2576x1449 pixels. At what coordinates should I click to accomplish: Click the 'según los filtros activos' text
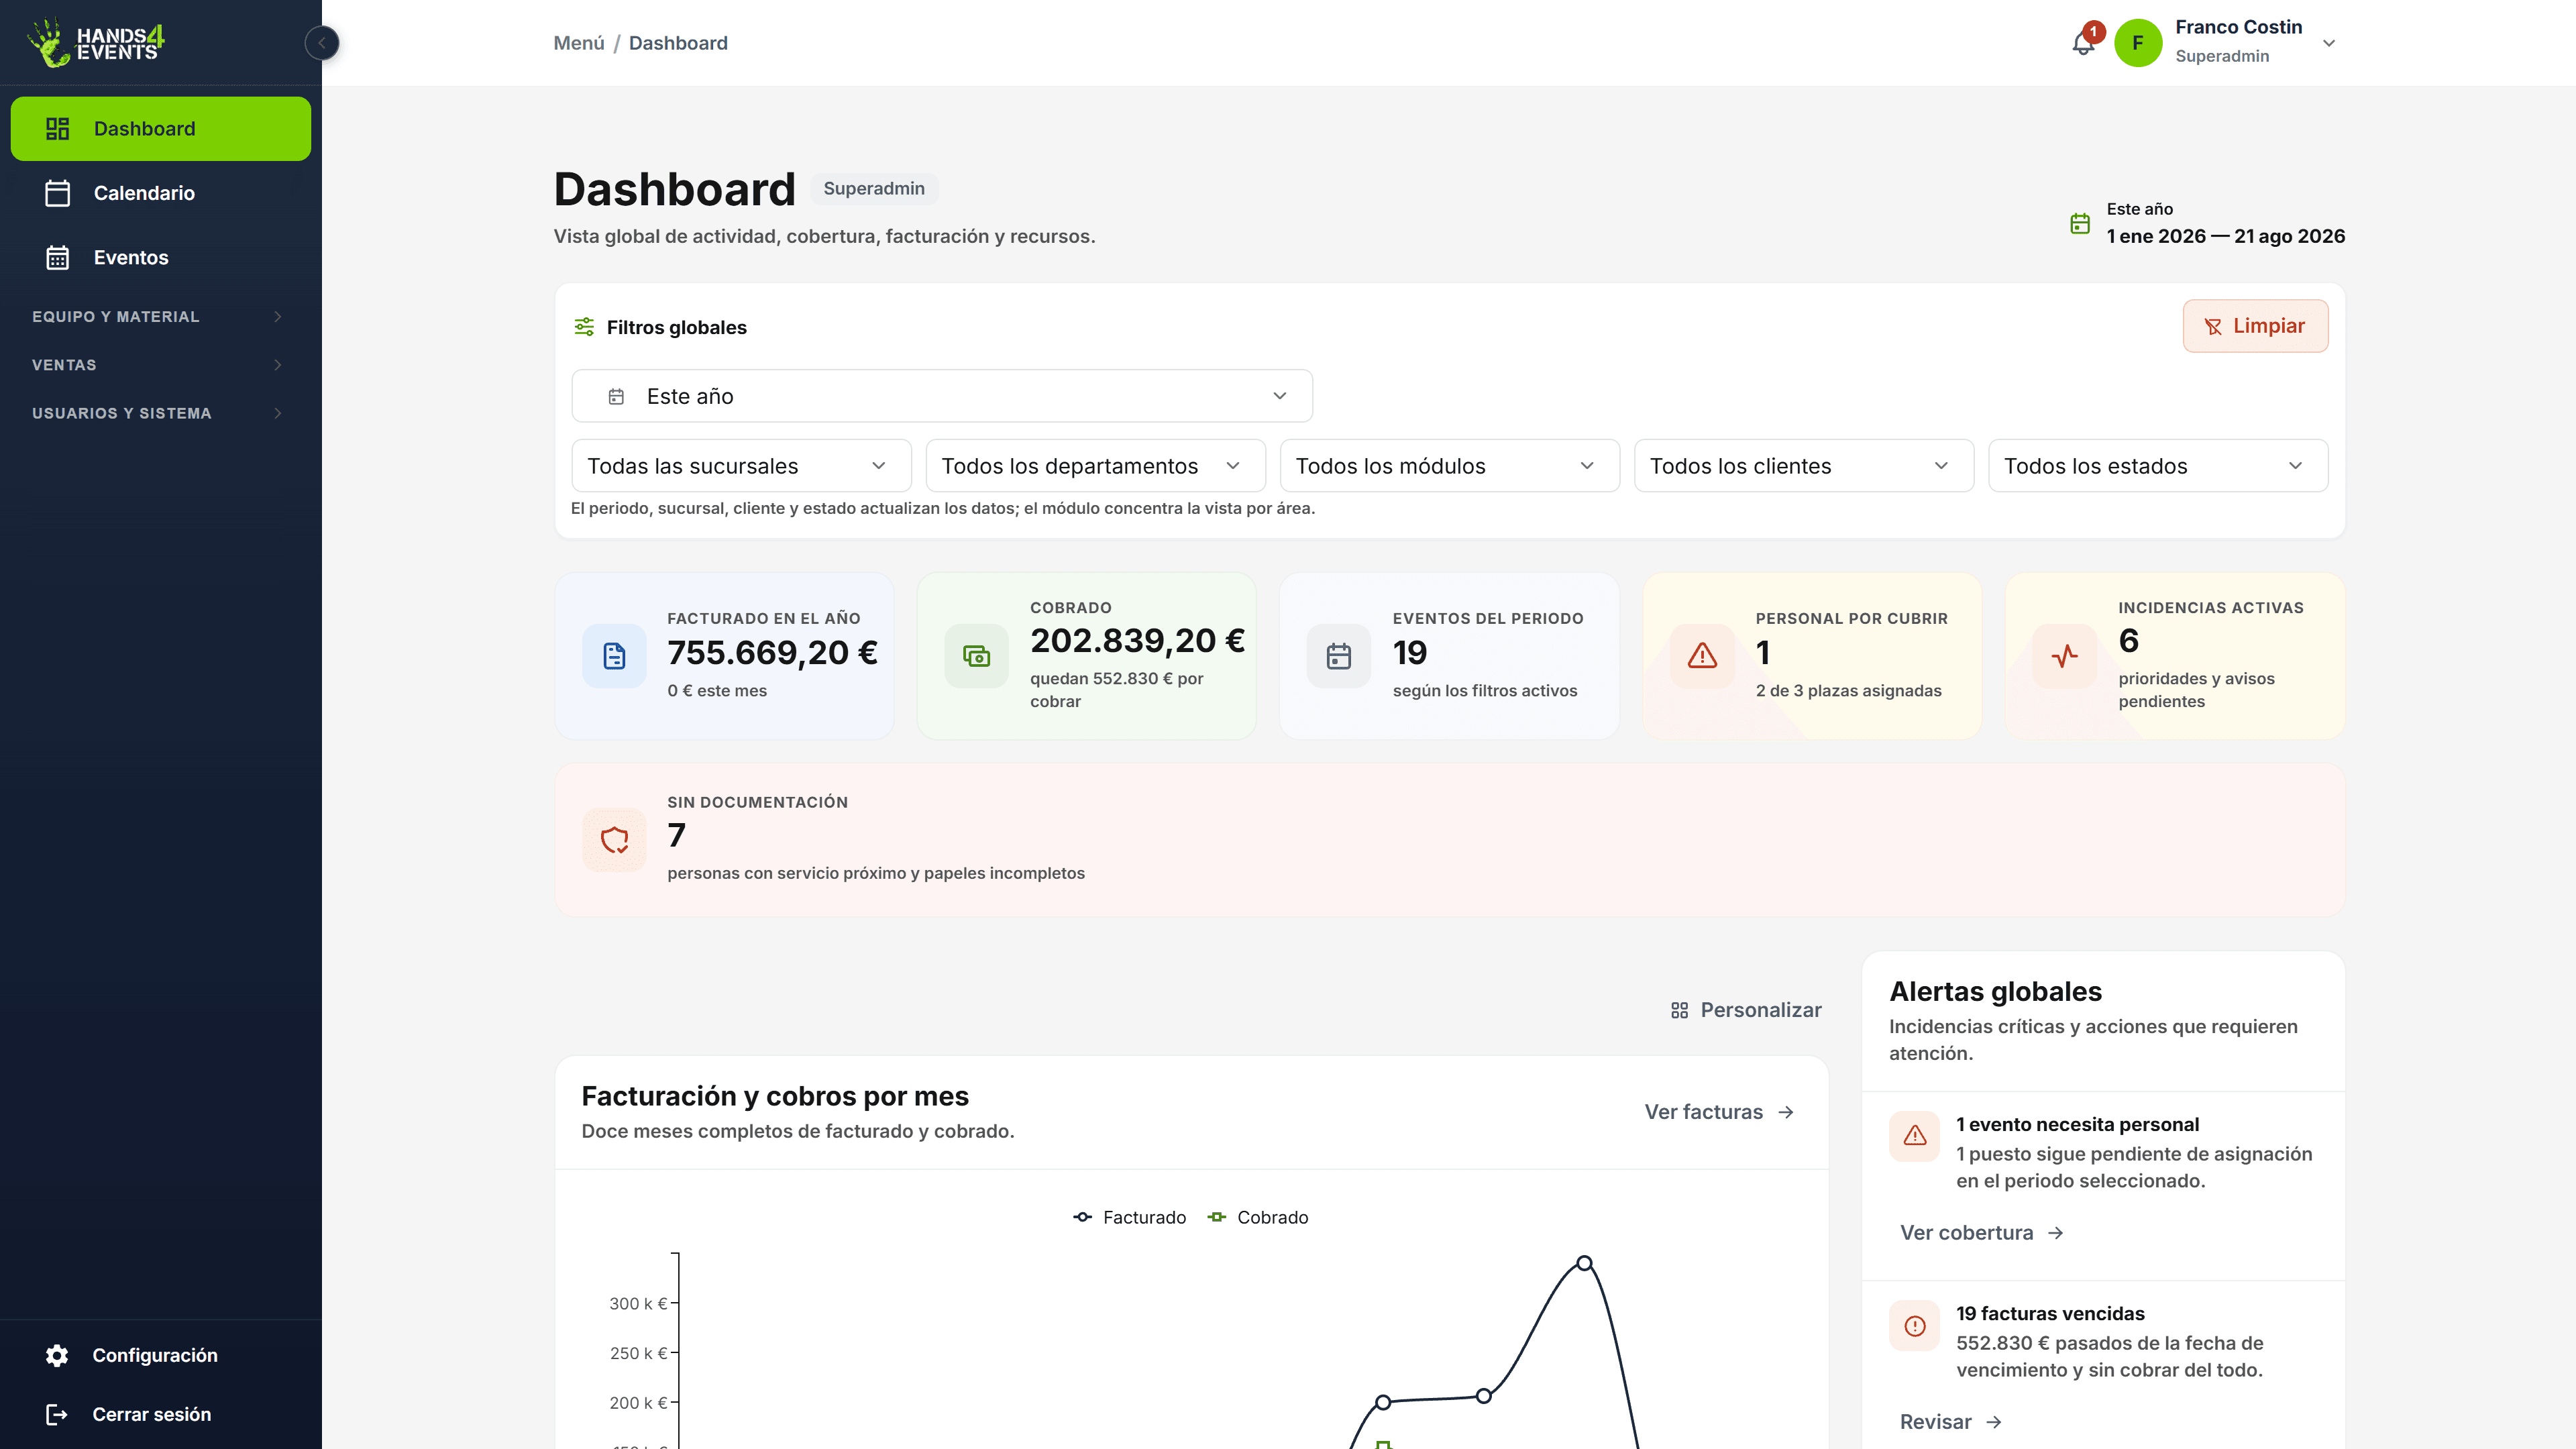(x=1485, y=691)
